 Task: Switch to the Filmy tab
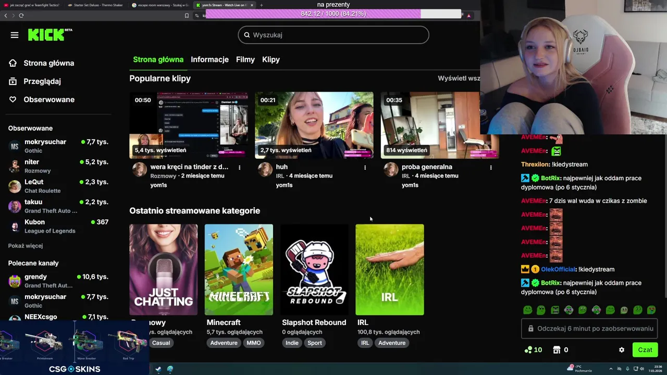(245, 59)
